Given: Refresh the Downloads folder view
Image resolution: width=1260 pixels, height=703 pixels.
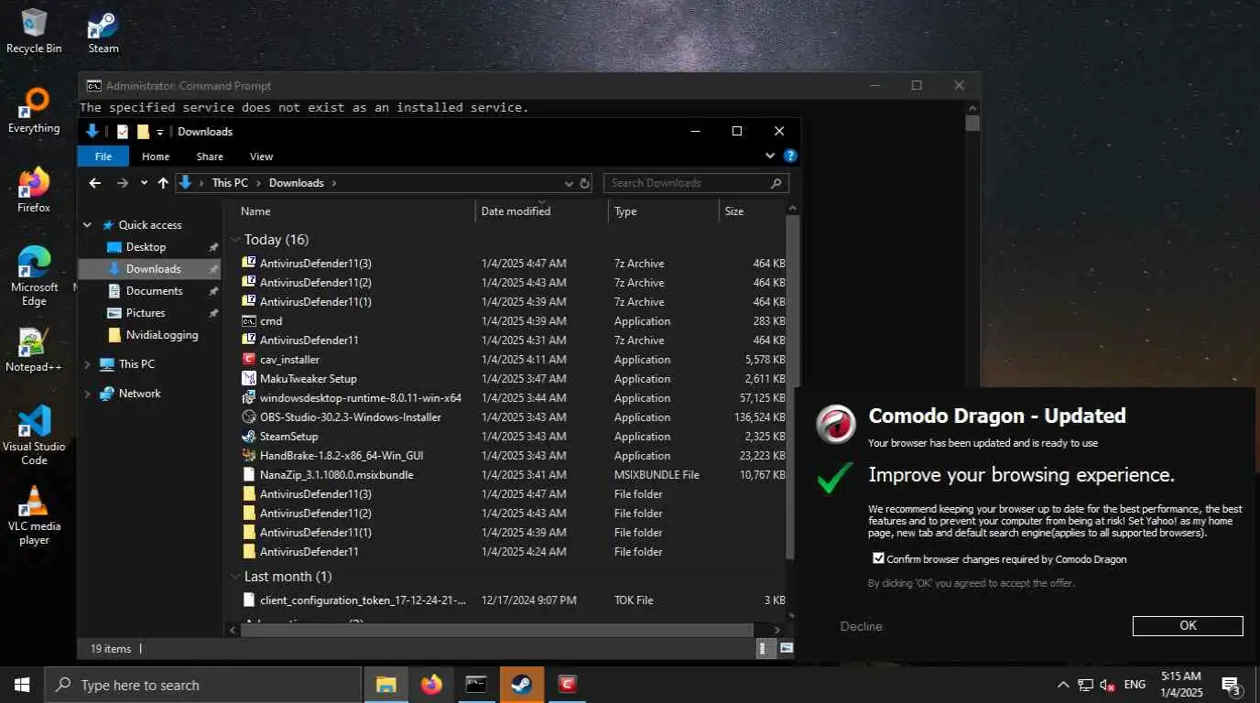Looking at the screenshot, I should (585, 183).
